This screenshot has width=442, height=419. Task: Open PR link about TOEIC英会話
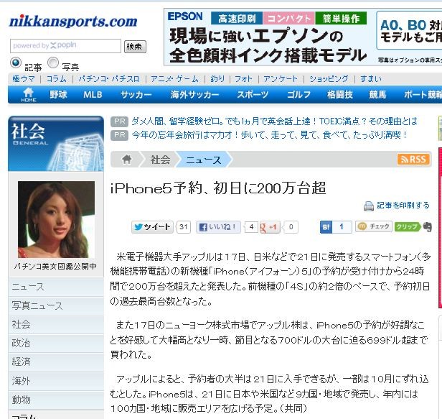274,121
